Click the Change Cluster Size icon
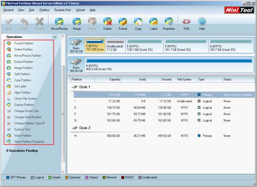 pos(9,111)
